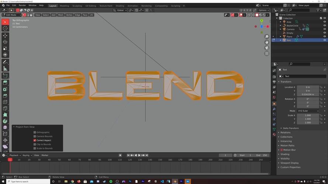The height and width of the screenshot is (184, 328).
Task: Expand the Collections panel
Action: (x=286, y=137)
